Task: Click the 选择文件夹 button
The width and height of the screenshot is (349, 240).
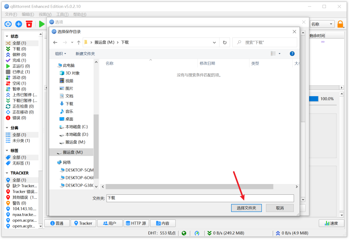Action: pyautogui.click(x=246, y=208)
